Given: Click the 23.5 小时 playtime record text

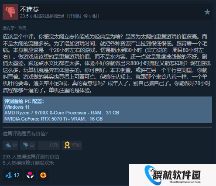Looking at the screenshot, I should [60, 16].
